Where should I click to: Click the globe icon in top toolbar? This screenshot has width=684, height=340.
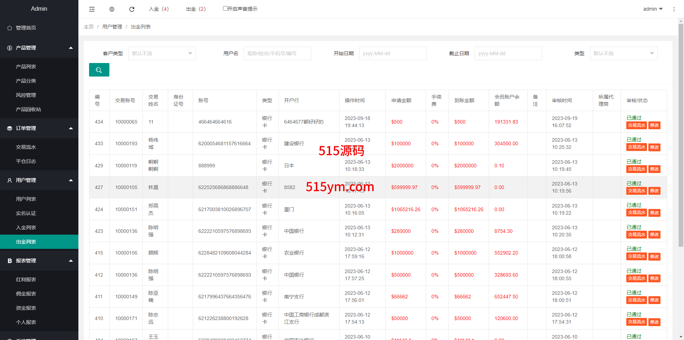click(112, 9)
